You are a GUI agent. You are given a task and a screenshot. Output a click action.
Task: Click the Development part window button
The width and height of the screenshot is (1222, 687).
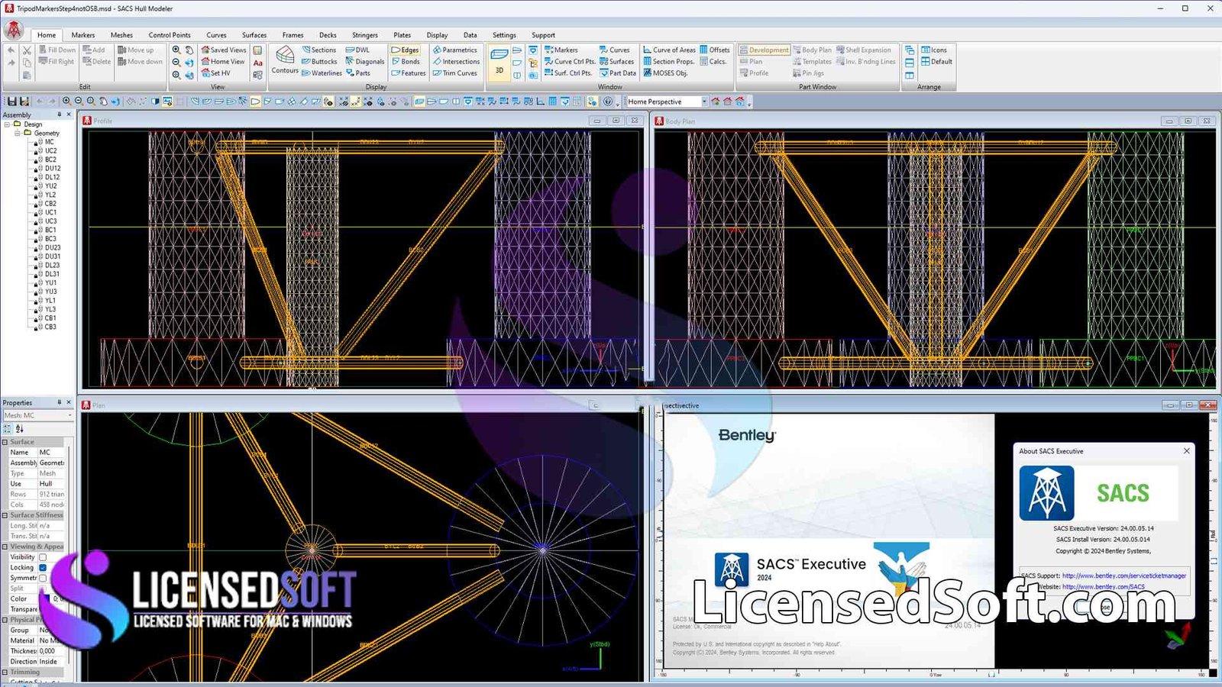point(765,50)
